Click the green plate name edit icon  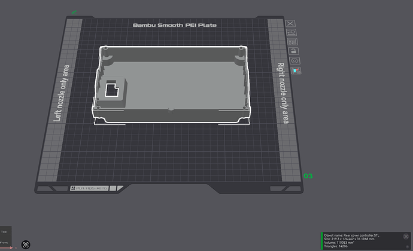click(x=74, y=12)
